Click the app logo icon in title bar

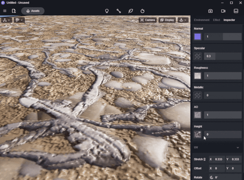click(x=3, y=3)
